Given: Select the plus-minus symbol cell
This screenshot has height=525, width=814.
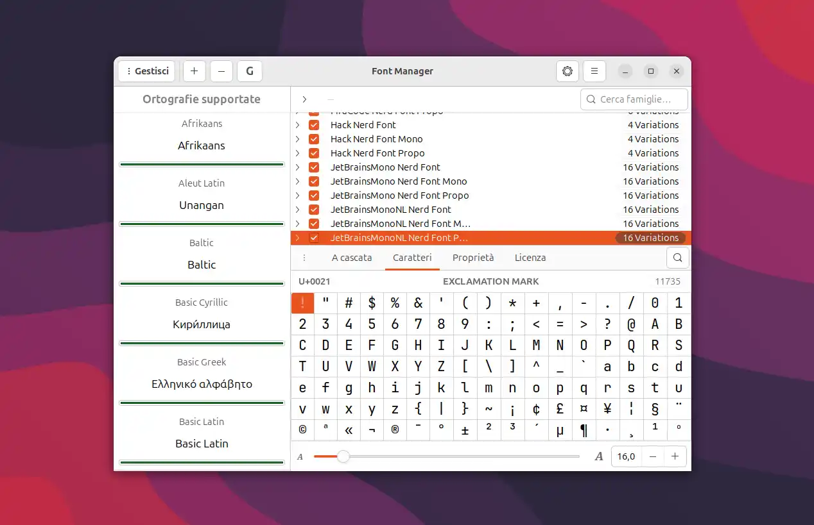Looking at the screenshot, I should pyautogui.click(x=465, y=430).
